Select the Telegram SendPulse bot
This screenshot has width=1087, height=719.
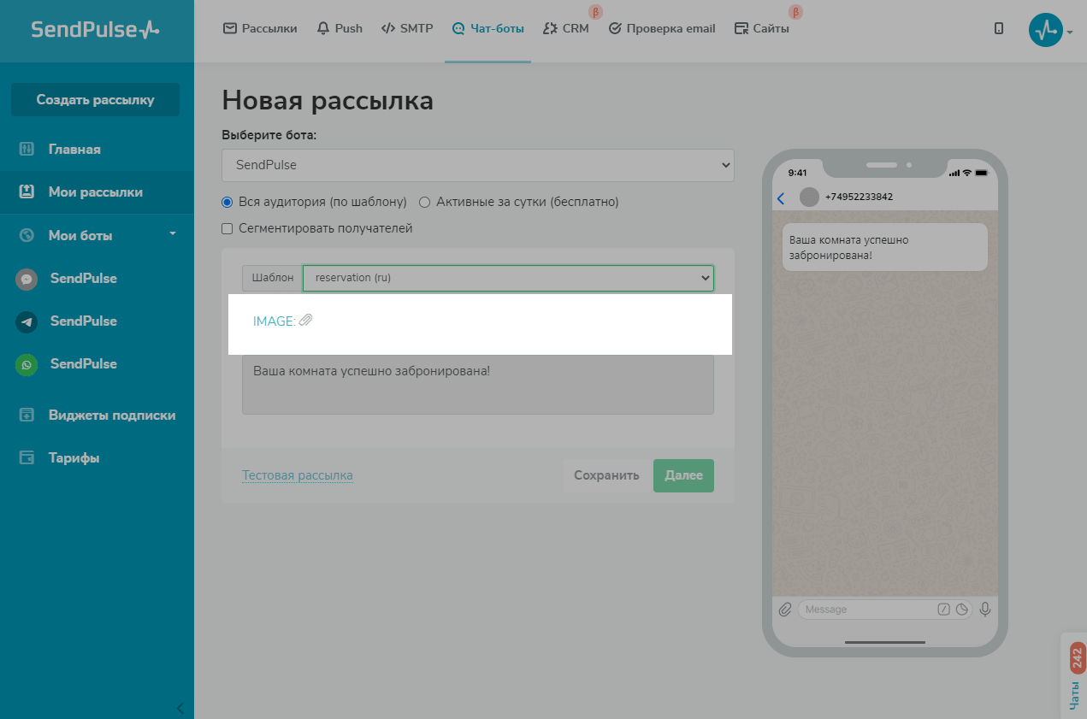[x=83, y=321]
